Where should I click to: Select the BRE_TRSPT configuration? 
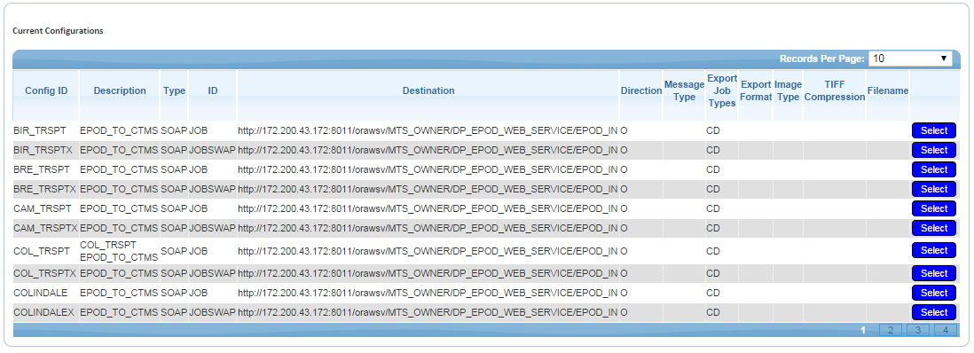(x=933, y=169)
